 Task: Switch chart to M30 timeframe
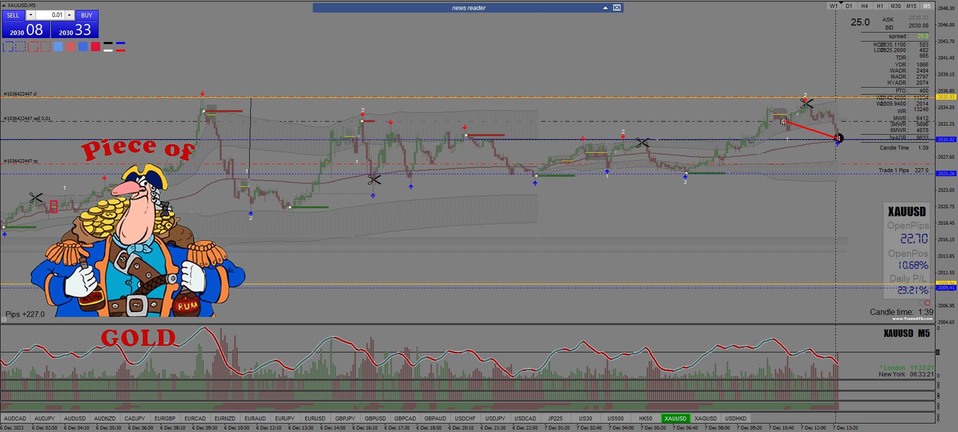pyautogui.click(x=895, y=6)
